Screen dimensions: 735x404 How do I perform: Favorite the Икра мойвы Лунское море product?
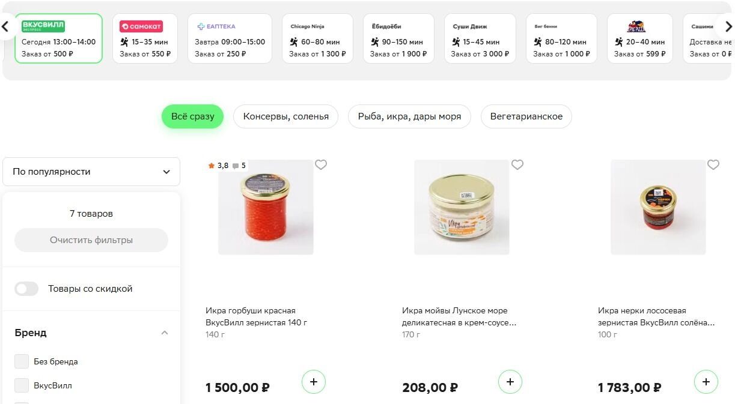pyautogui.click(x=517, y=164)
